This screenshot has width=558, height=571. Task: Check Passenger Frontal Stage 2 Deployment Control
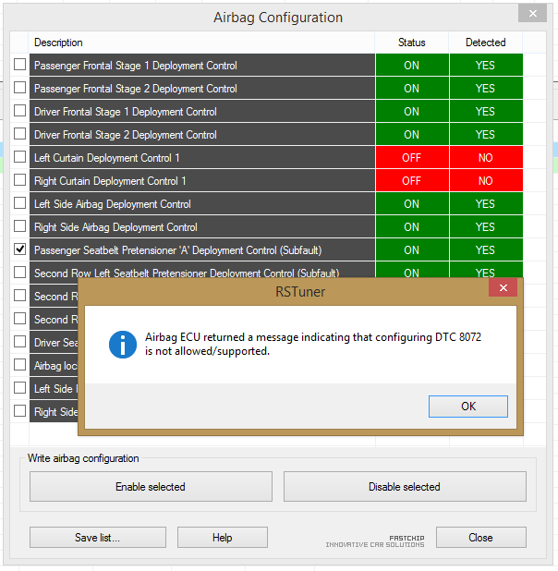(x=20, y=88)
